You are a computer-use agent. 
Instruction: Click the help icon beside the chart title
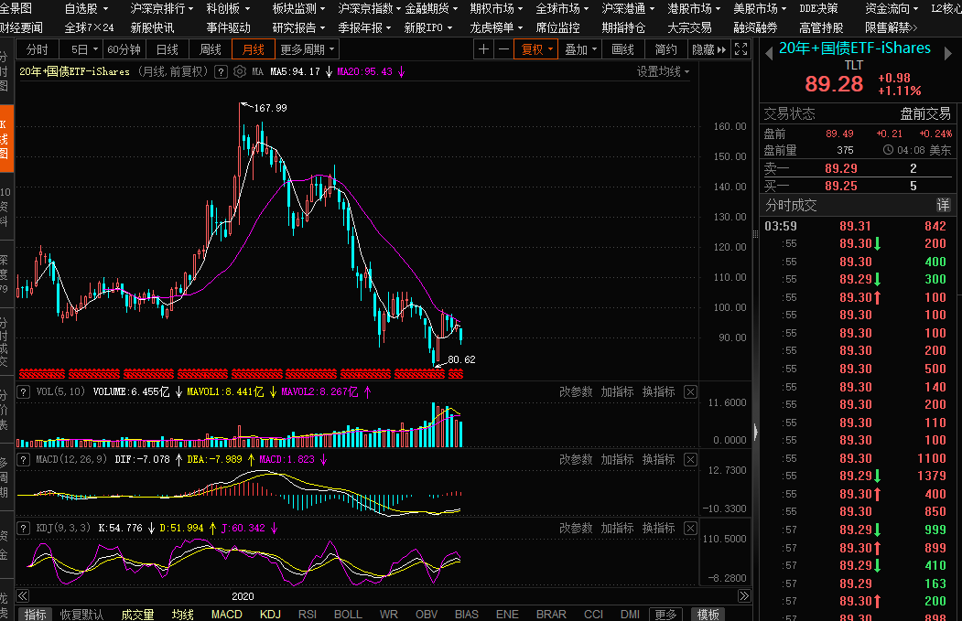(221, 71)
